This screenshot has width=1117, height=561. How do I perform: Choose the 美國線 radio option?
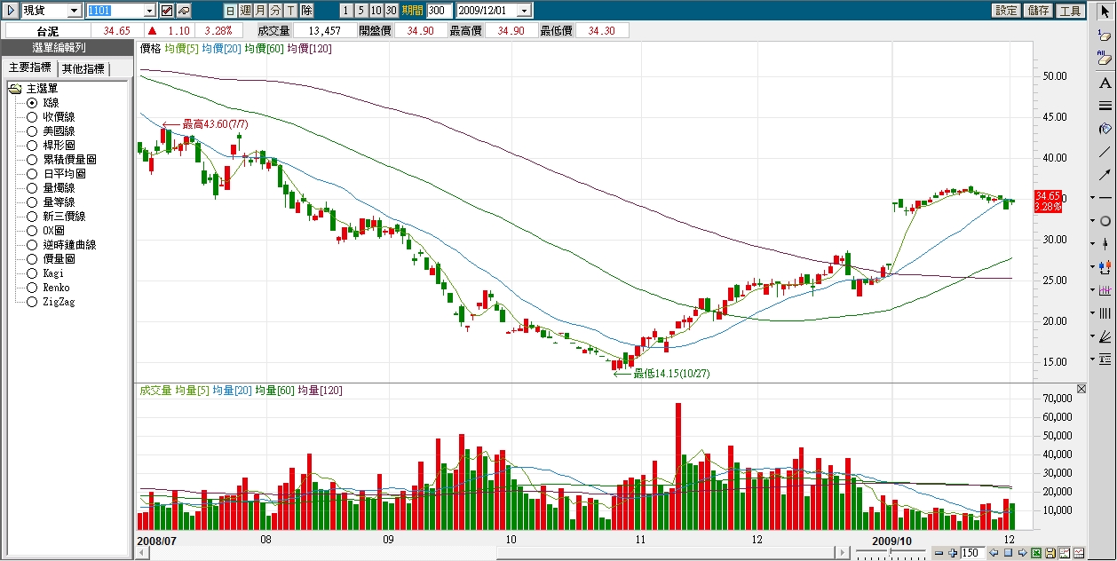pyautogui.click(x=33, y=131)
